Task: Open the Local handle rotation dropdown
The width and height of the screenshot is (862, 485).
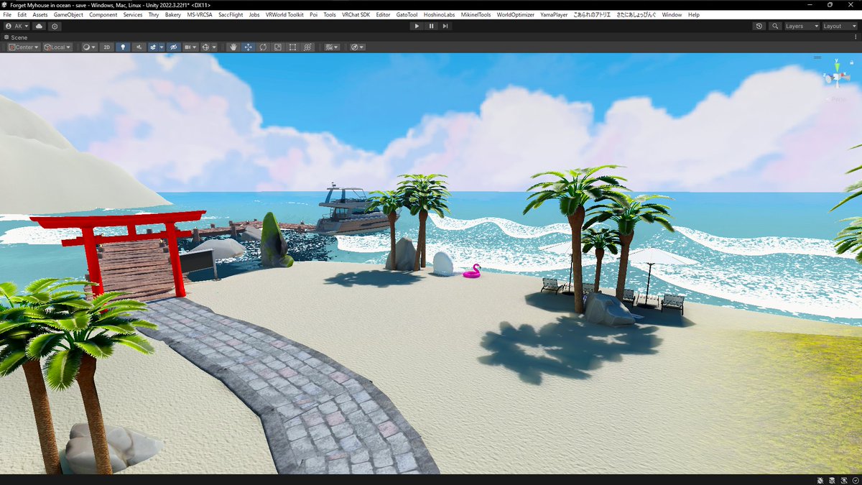Action: point(57,47)
